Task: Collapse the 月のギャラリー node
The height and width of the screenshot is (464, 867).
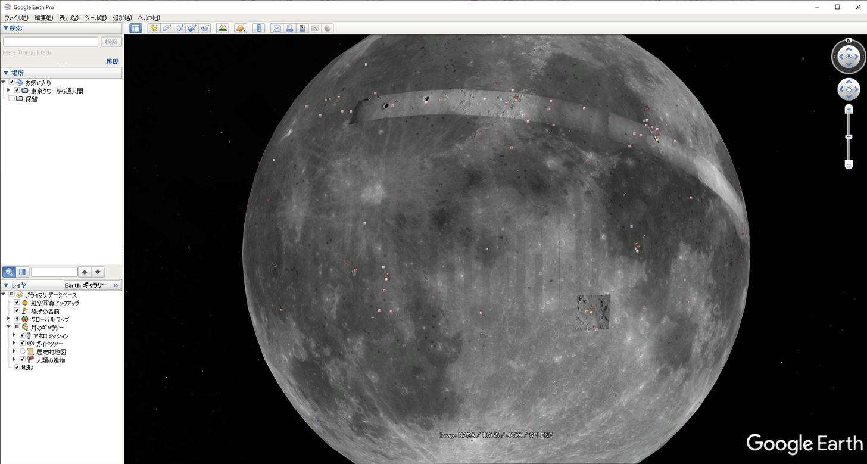Action: point(8,327)
